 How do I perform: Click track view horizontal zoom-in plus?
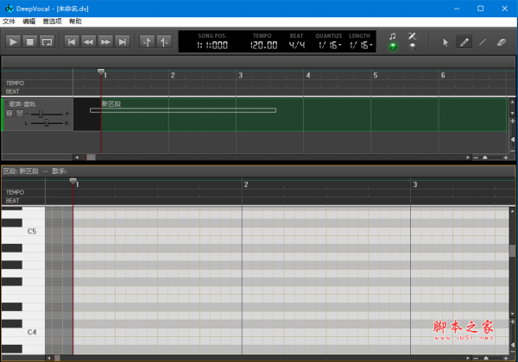506,158
